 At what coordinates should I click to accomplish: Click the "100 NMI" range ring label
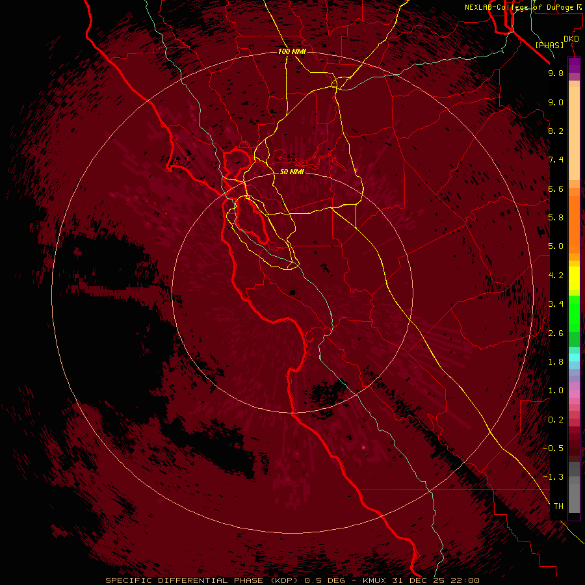tap(292, 51)
